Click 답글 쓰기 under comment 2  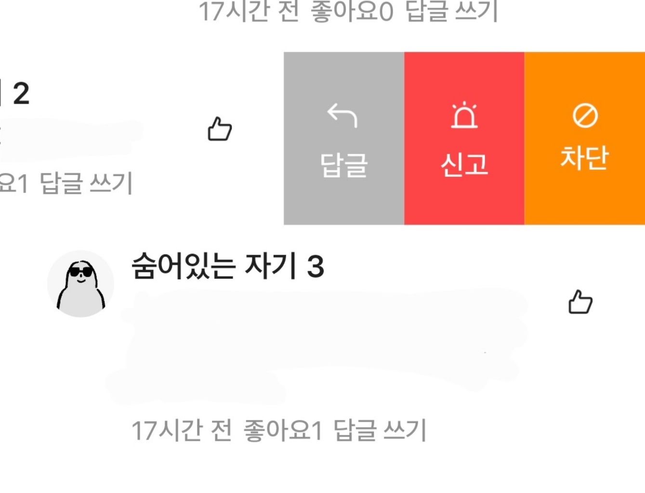pyautogui.click(x=86, y=183)
